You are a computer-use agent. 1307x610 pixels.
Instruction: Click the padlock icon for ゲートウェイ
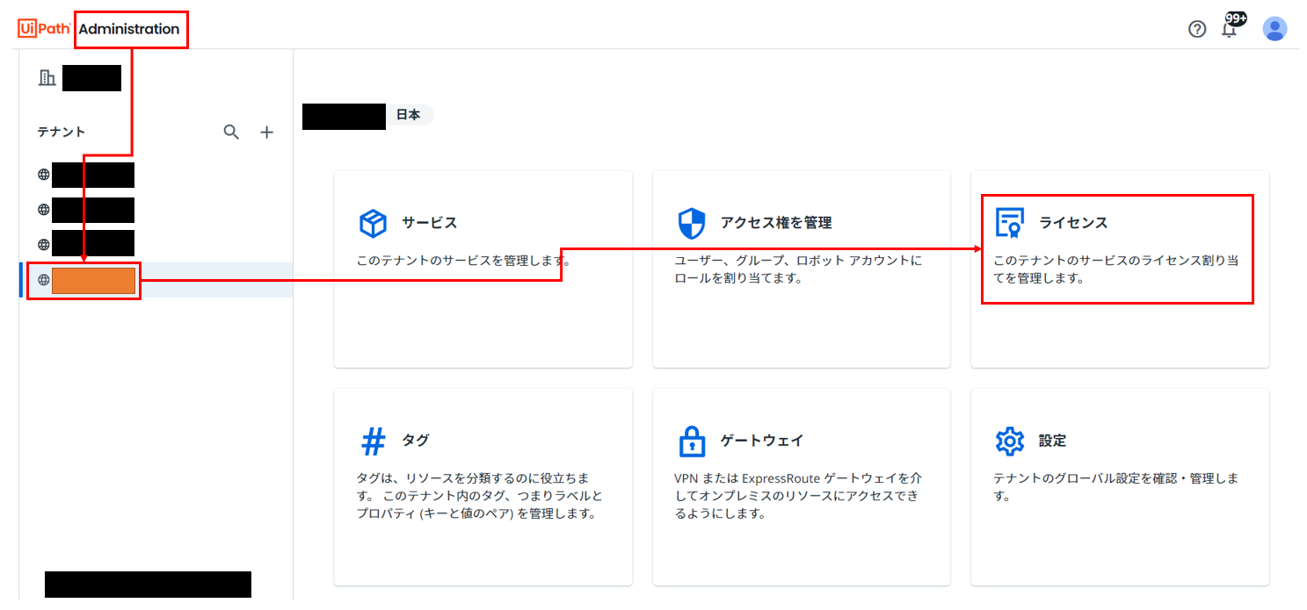click(x=692, y=441)
